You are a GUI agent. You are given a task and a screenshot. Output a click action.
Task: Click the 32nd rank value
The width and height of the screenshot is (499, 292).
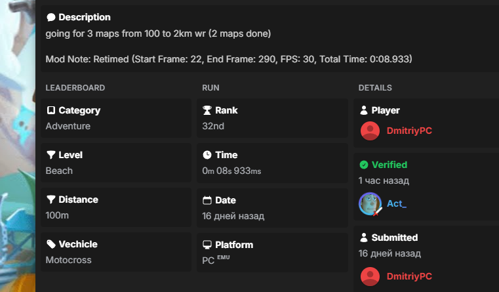click(213, 126)
